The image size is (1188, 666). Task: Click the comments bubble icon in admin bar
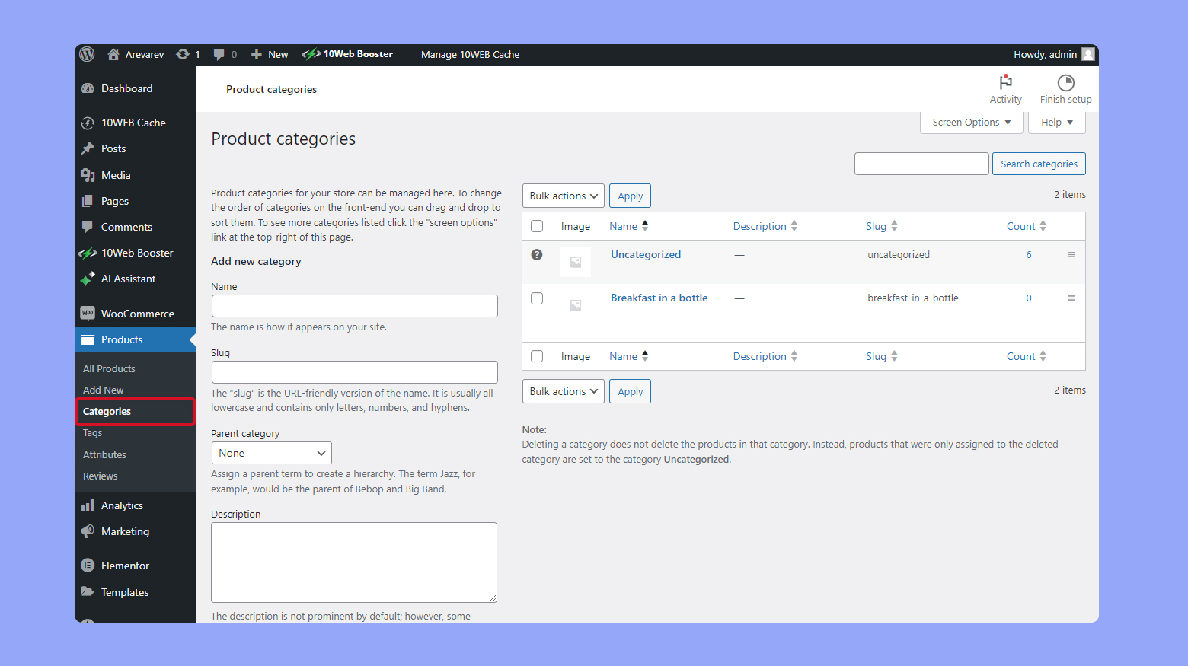tap(219, 54)
